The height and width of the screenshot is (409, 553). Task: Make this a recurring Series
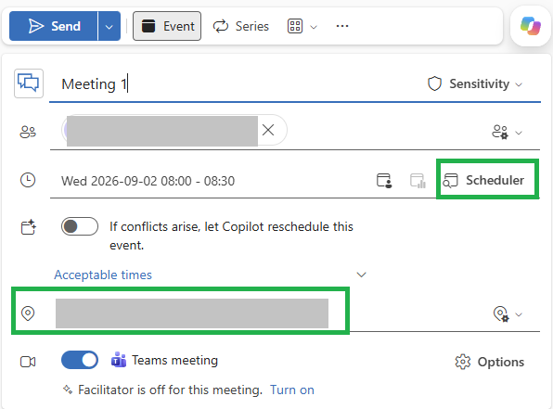(241, 27)
